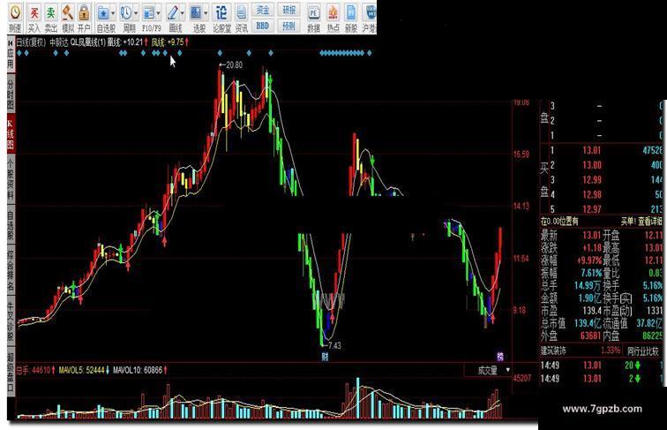Open the 论股堂 forum icon

221,12
